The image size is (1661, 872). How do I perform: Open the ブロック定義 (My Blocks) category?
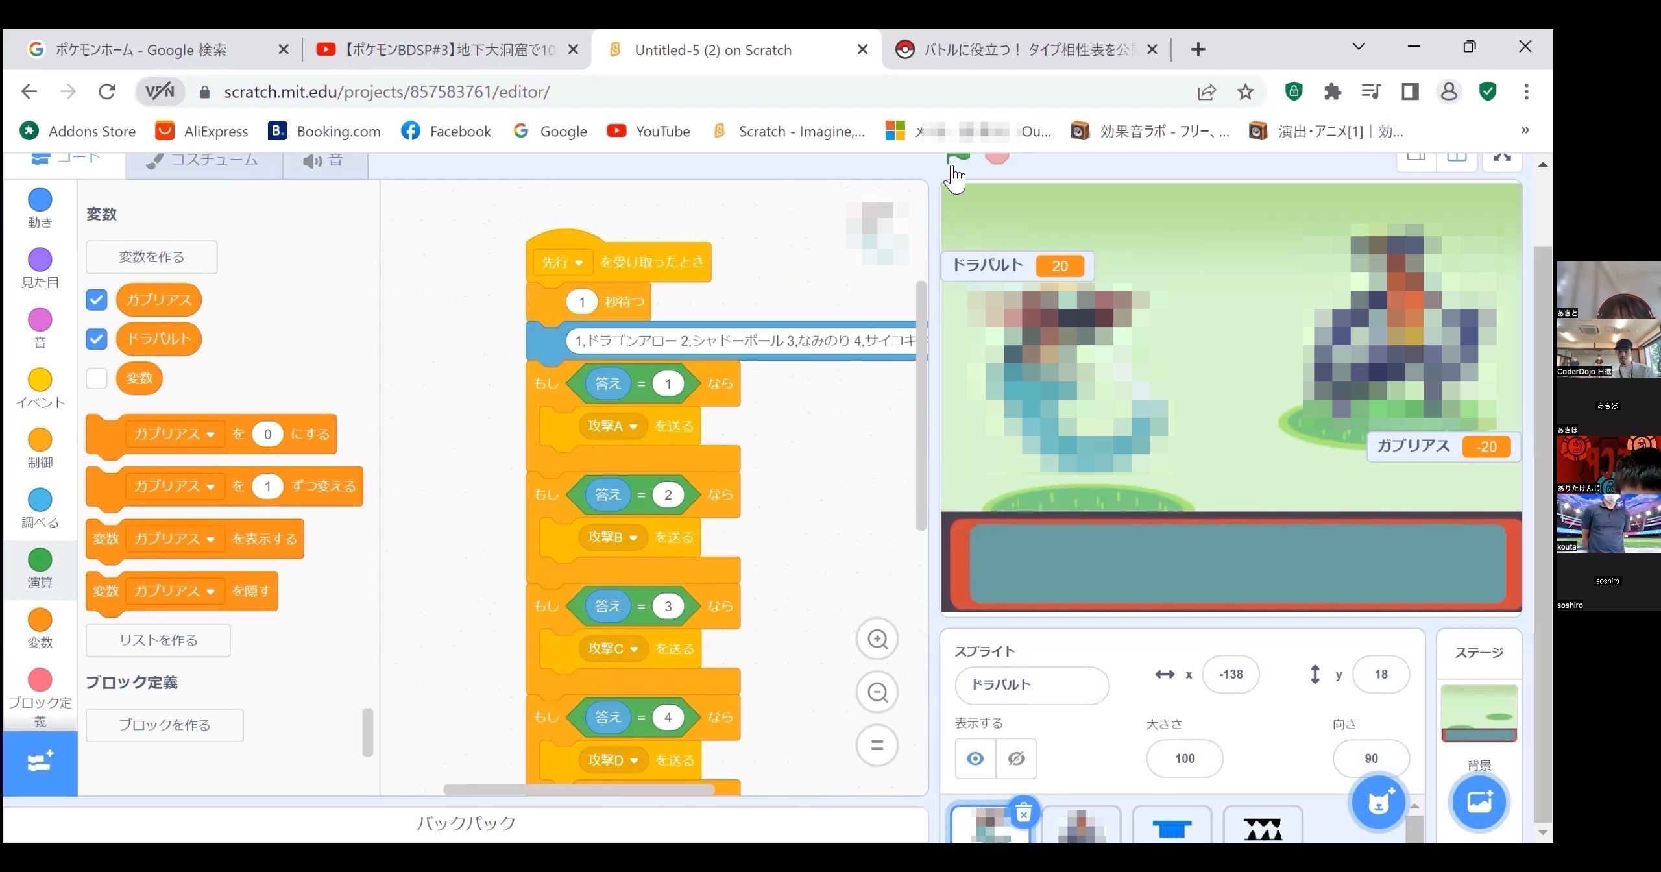coord(40,698)
